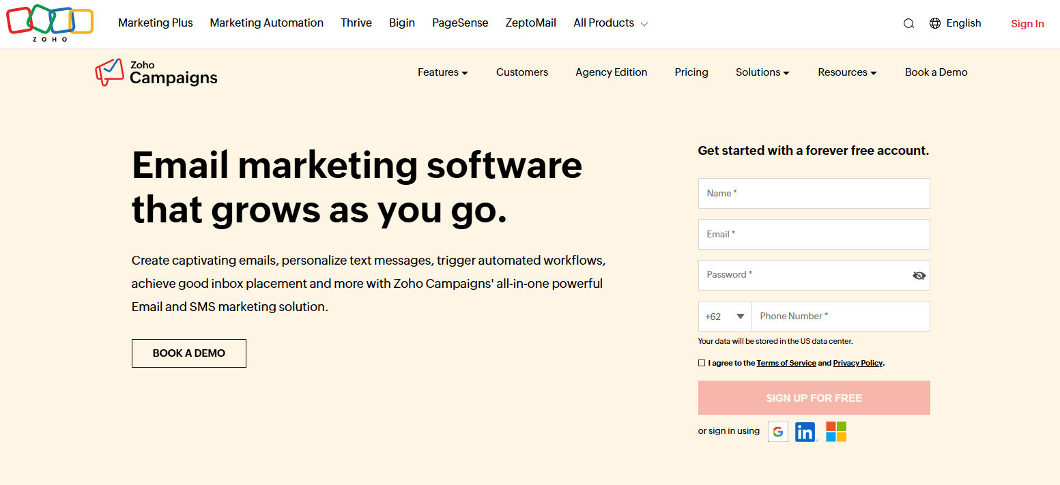1060x485 pixels.
Task: Click the Zoho logo in top left corner
Action: click(49, 20)
